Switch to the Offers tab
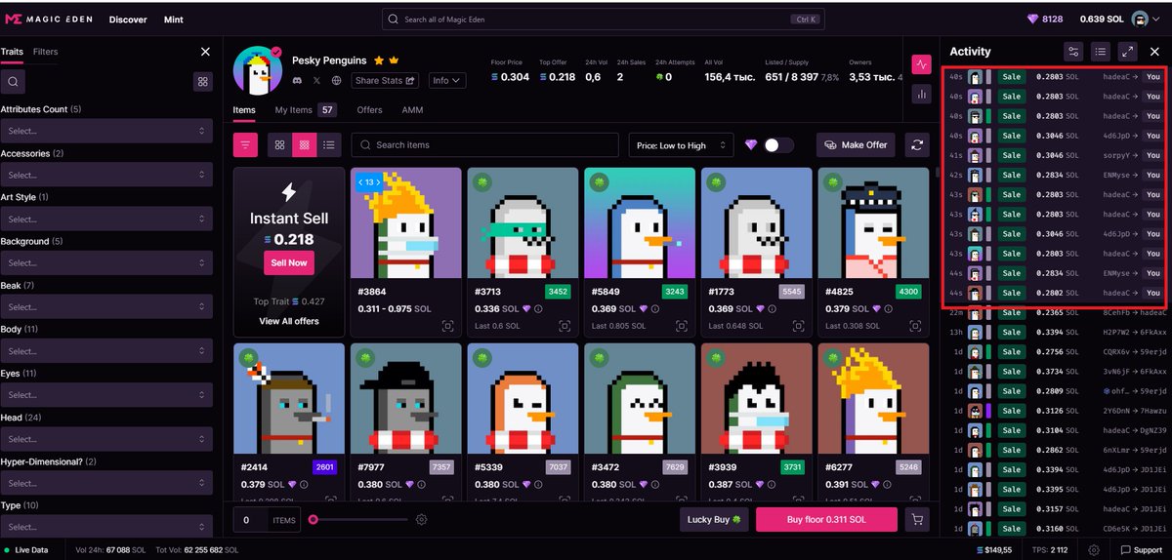1172x560 pixels. point(369,110)
